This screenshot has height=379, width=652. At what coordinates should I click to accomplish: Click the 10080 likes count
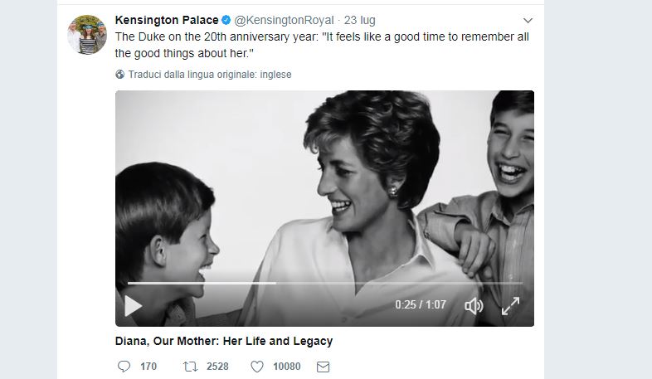pos(287,366)
